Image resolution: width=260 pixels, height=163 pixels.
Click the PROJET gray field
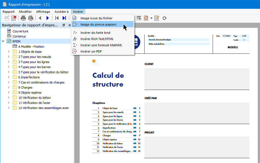(x=197, y=147)
